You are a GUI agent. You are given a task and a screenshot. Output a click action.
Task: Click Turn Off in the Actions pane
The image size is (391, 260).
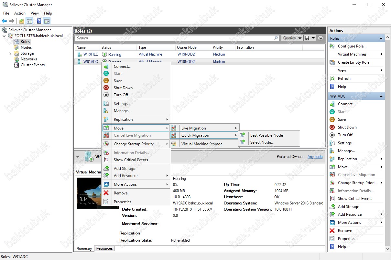[x=345, y=135]
